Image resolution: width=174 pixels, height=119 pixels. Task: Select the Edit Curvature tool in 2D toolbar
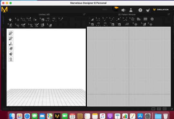point(105,19)
